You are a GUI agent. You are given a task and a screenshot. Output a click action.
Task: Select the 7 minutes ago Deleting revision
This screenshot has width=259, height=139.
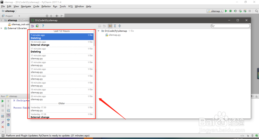[x=62, y=37]
